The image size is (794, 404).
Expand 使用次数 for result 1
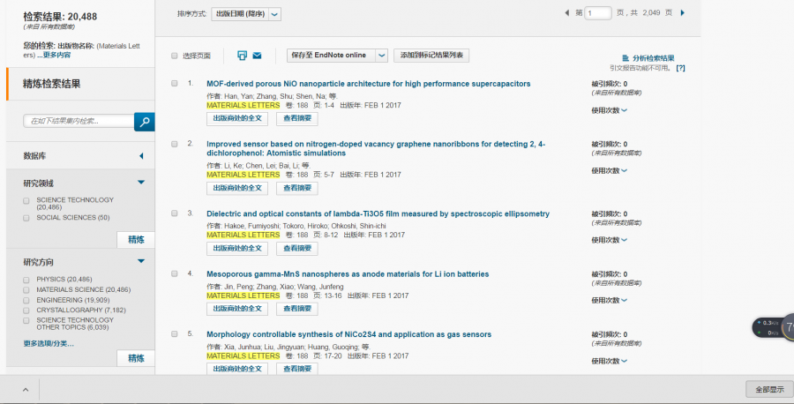point(609,110)
